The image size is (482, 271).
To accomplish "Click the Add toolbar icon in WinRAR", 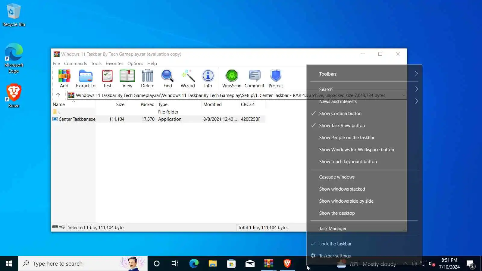I will (64, 79).
